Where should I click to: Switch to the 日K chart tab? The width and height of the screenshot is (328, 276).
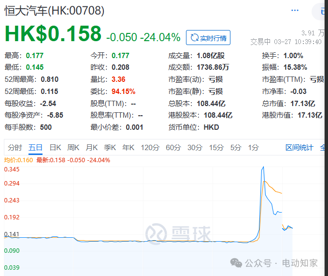(55, 148)
